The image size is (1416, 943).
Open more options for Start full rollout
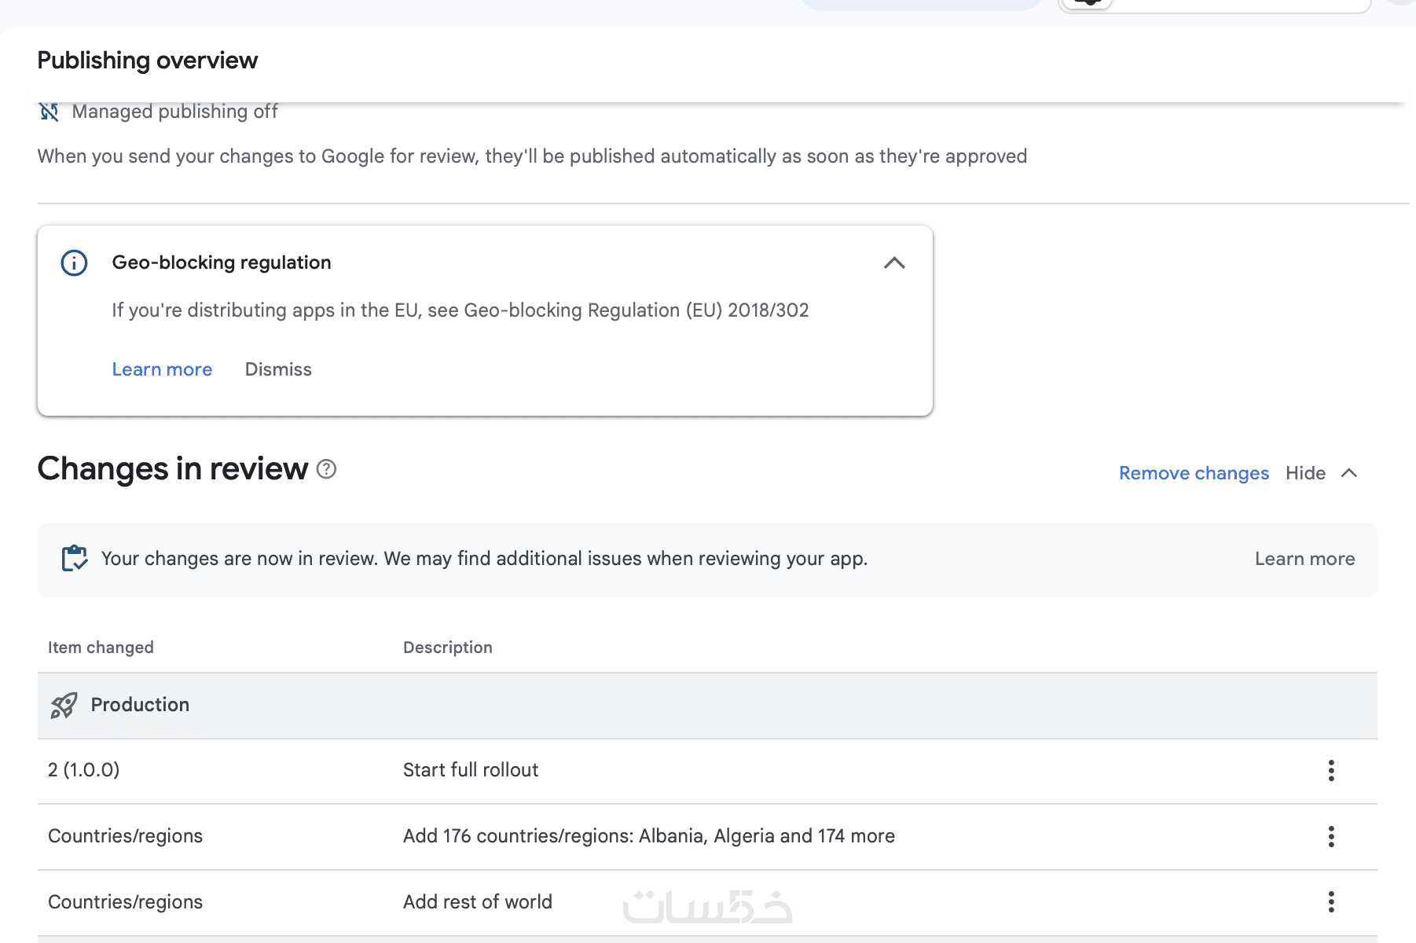[x=1330, y=770]
